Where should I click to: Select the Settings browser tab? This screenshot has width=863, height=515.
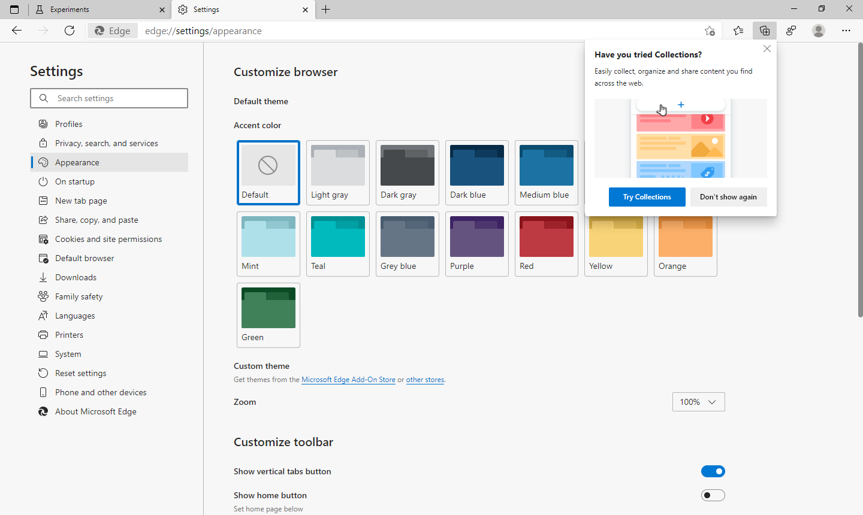243,10
